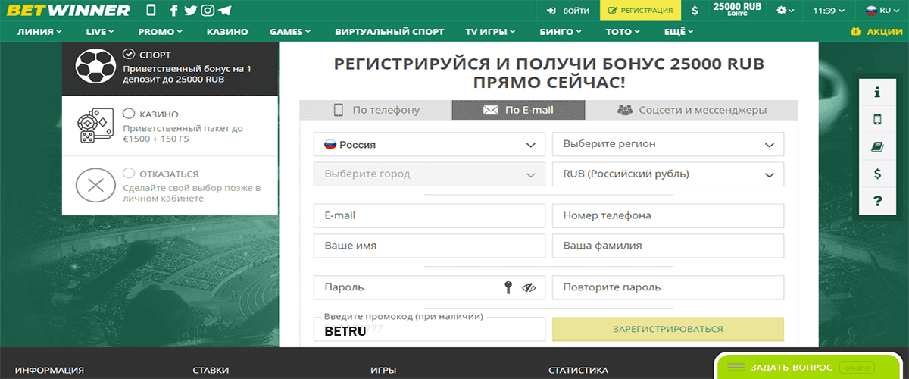Click the Игры footer heading
This screenshot has height=379, width=909.
point(384,371)
